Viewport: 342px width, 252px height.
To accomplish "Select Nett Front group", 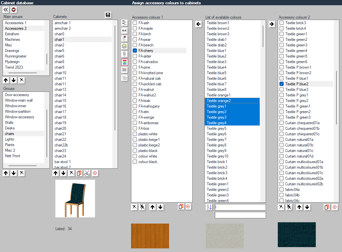I will 23,156.
